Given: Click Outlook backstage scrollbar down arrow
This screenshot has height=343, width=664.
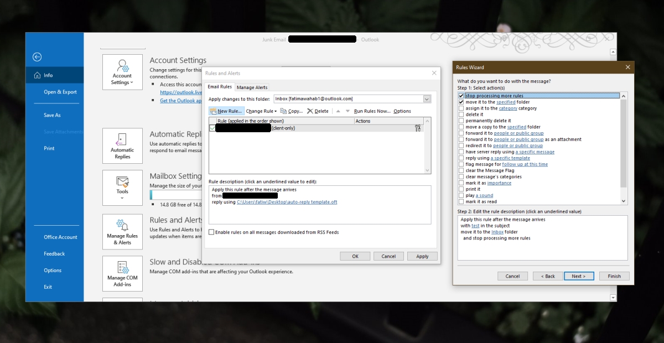Looking at the screenshot, I should click(613, 298).
